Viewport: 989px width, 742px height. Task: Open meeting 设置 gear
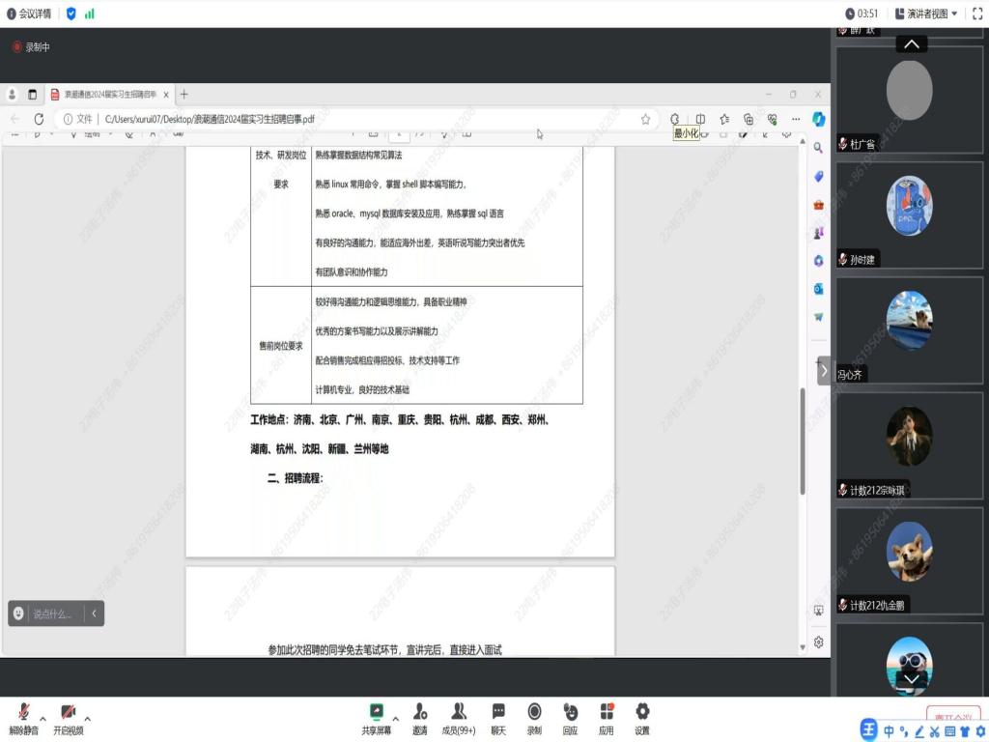pyautogui.click(x=642, y=719)
